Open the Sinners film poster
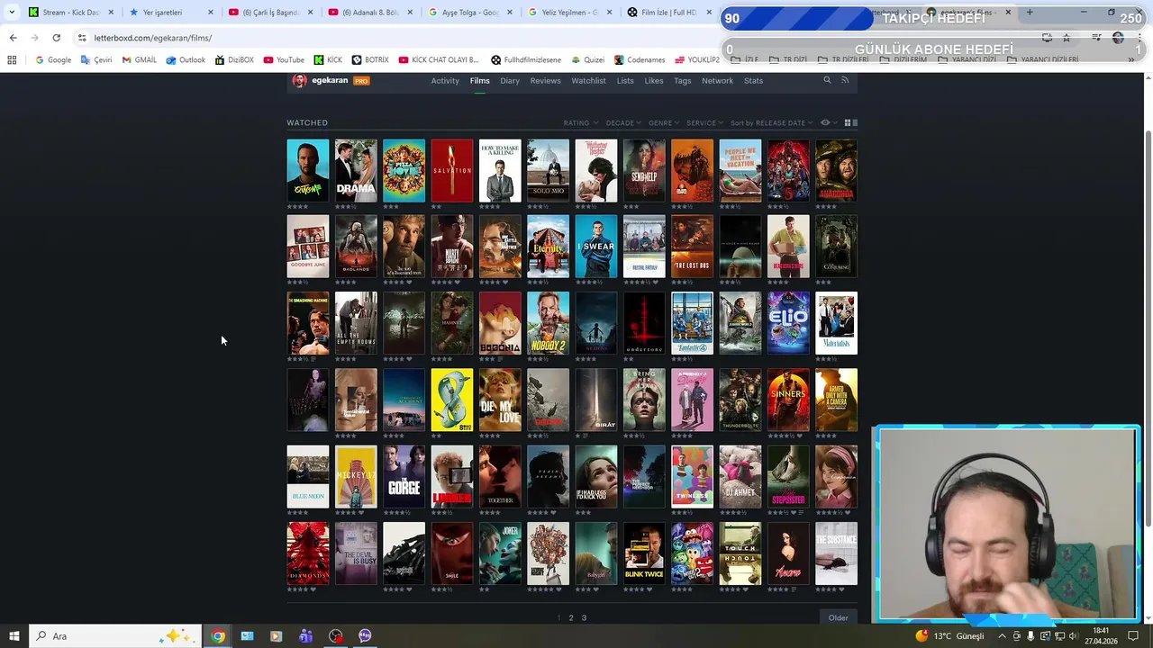The height and width of the screenshot is (648, 1153). coord(788,400)
